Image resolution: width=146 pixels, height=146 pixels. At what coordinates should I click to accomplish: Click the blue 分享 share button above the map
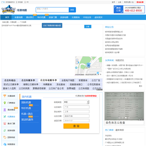[x=88, y=26]
